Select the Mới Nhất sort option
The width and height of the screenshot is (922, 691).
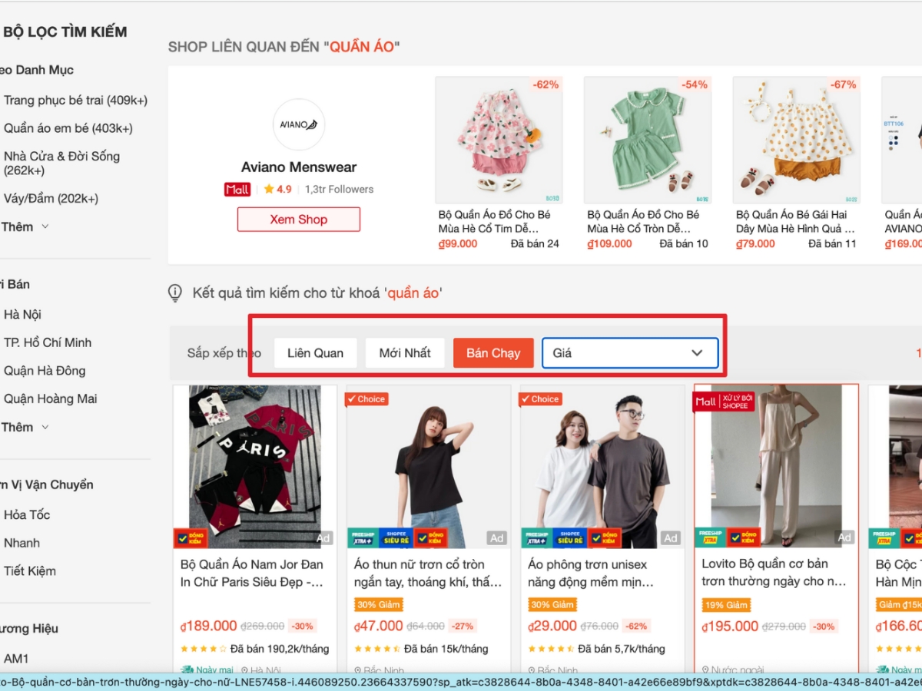(405, 352)
